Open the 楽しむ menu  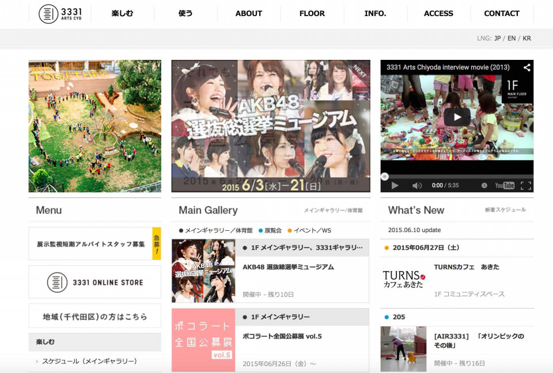click(x=122, y=13)
